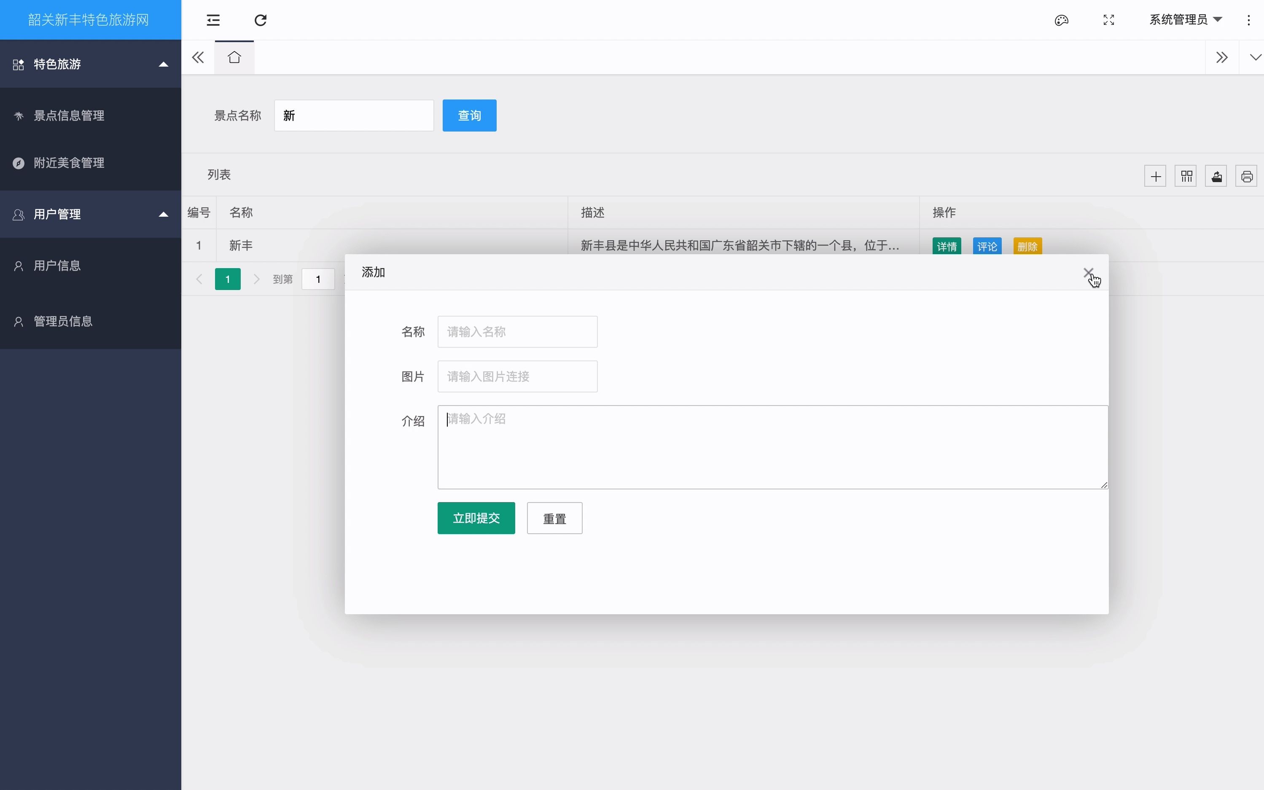Viewport: 1264px width, 790px height.
Task: Click the 韶关新丰特色旅游网 logo title
Action: [88, 20]
